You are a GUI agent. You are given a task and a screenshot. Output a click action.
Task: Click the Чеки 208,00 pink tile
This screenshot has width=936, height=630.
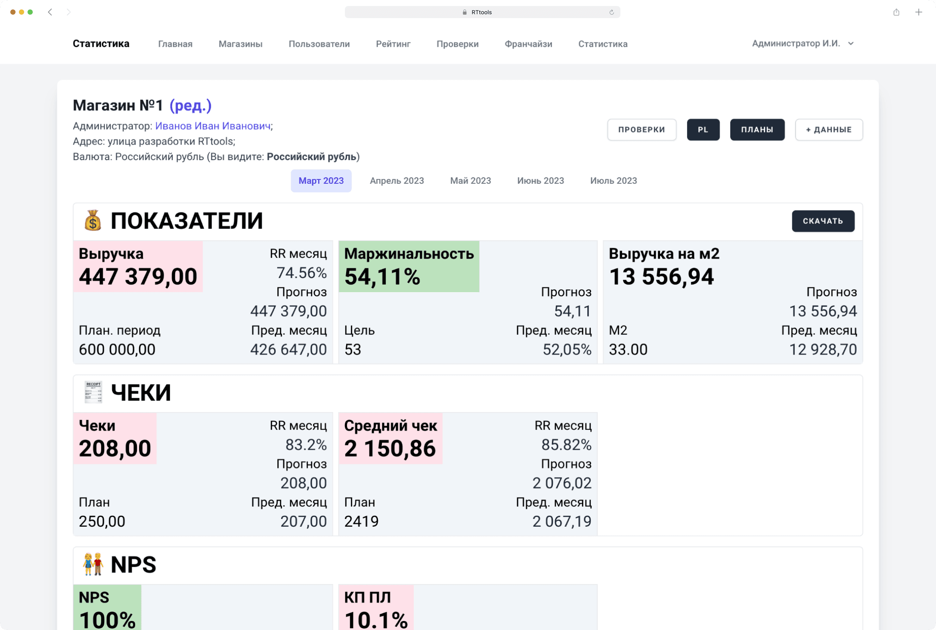[115, 439]
